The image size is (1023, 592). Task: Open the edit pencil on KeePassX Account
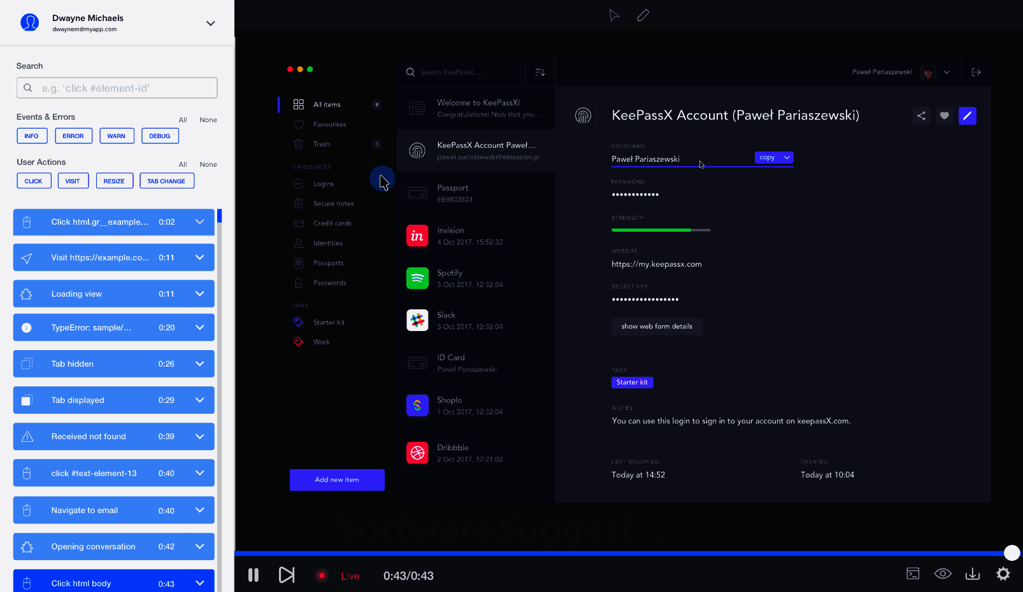click(x=968, y=116)
